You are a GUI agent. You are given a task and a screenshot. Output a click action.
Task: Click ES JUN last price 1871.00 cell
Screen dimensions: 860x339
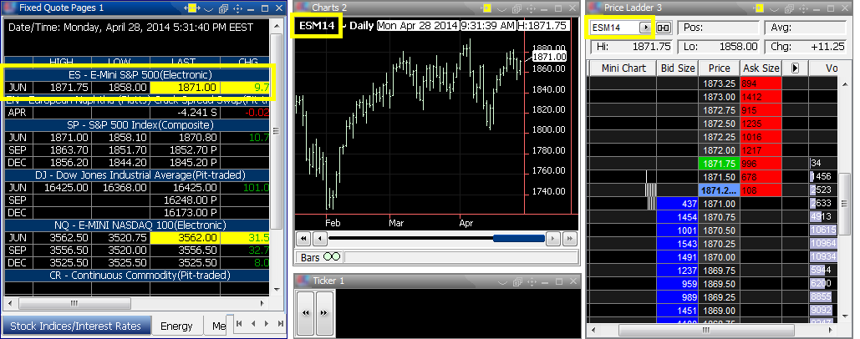pos(185,87)
